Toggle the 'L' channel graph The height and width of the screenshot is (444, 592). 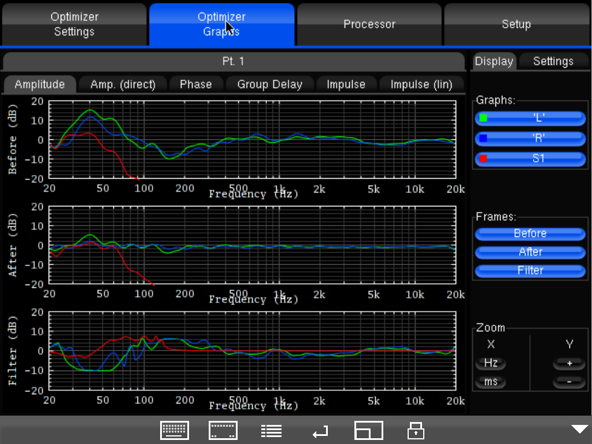click(x=530, y=118)
